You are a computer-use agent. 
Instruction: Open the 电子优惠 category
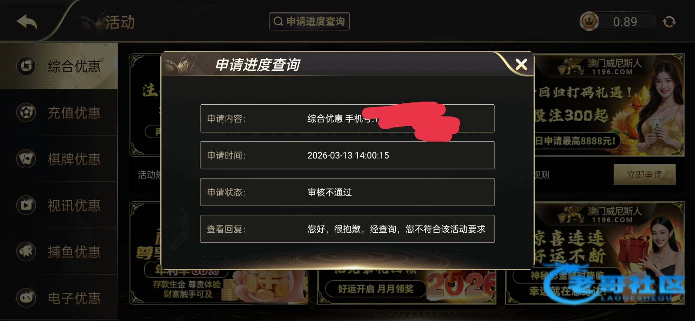[59, 298]
